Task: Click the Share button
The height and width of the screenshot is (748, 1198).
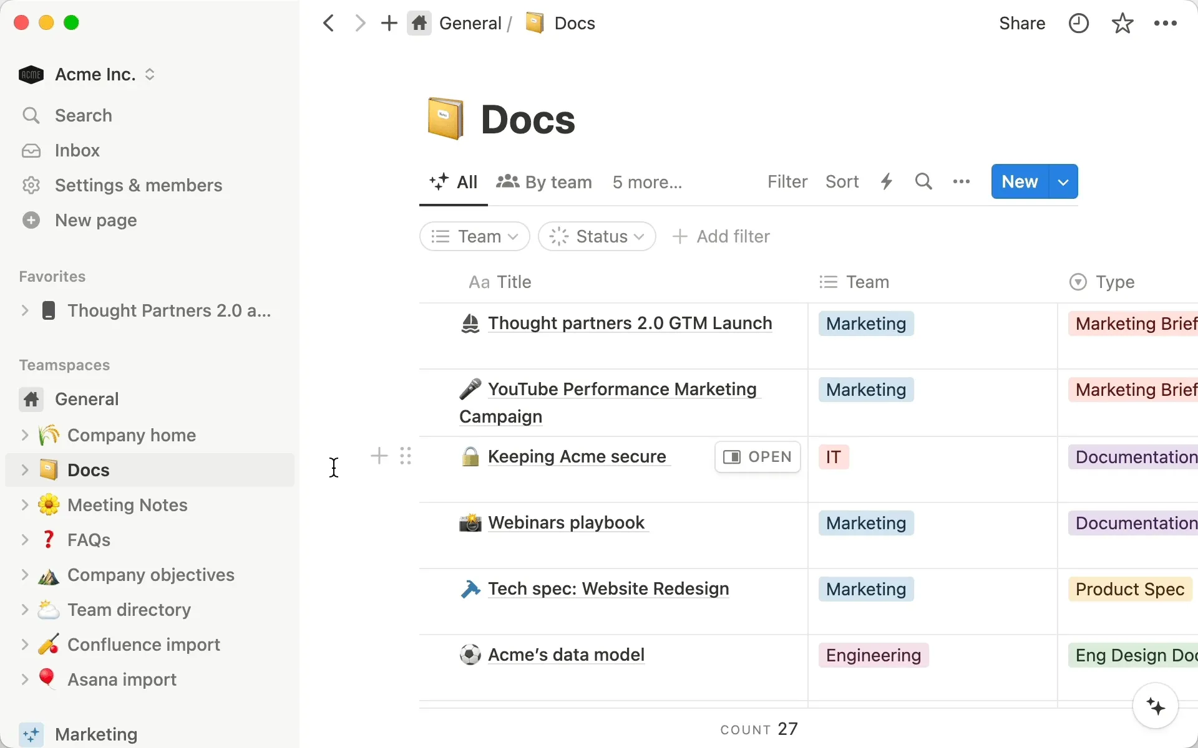Action: click(x=1022, y=24)
